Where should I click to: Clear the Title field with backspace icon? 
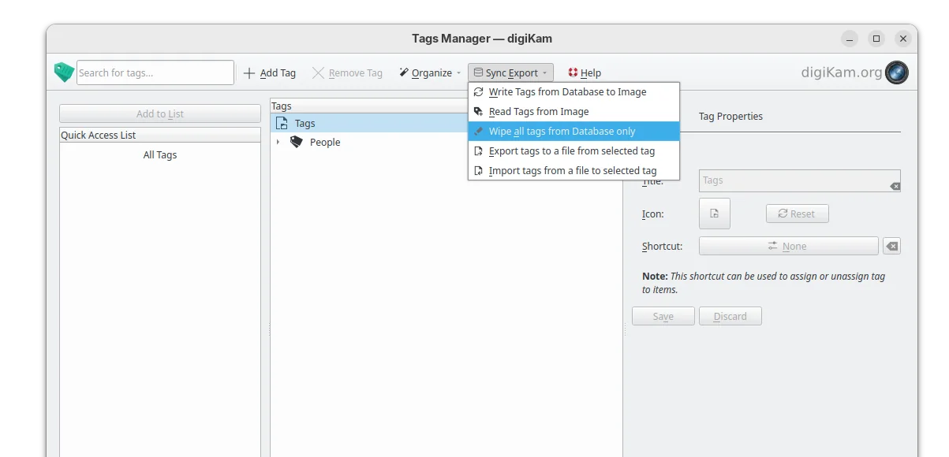[x=895, y=186]
